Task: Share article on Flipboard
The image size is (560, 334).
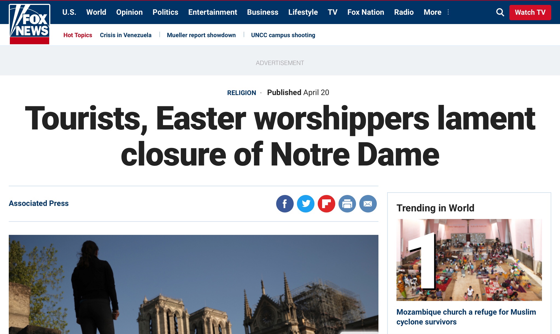Action: [326, 204]
